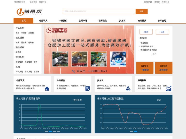The height and width of the screenshot is (139, 186).
Task: Click the 铁哥帮 Faithful Pal logo
Action: point(29,12)
